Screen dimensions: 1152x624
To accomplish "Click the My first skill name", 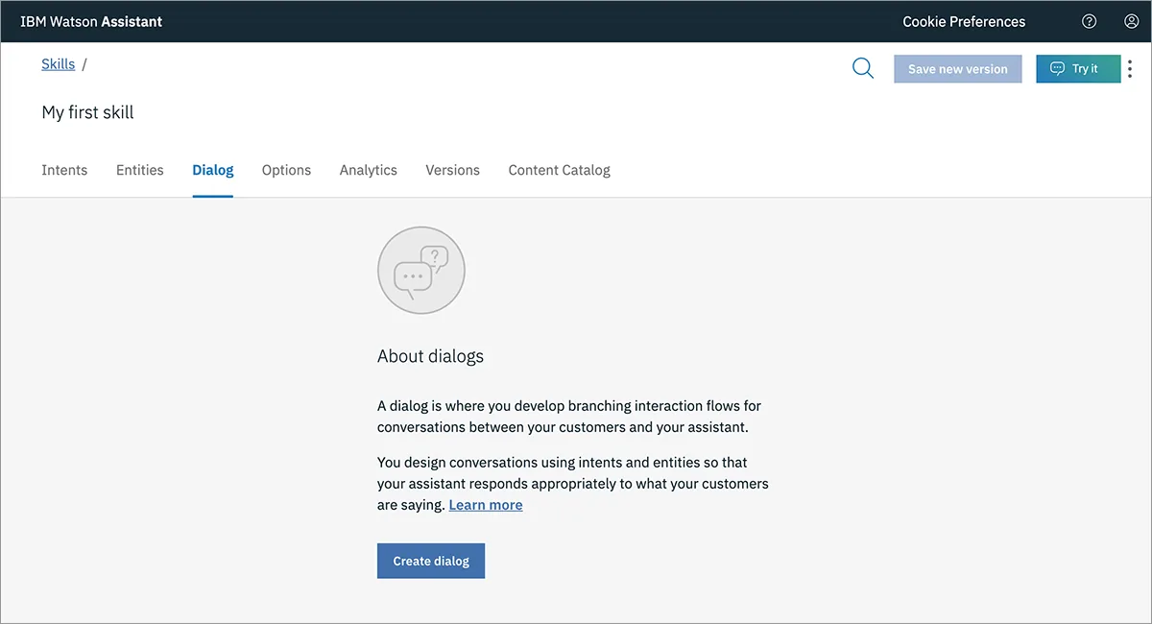I will click(87, 112).
